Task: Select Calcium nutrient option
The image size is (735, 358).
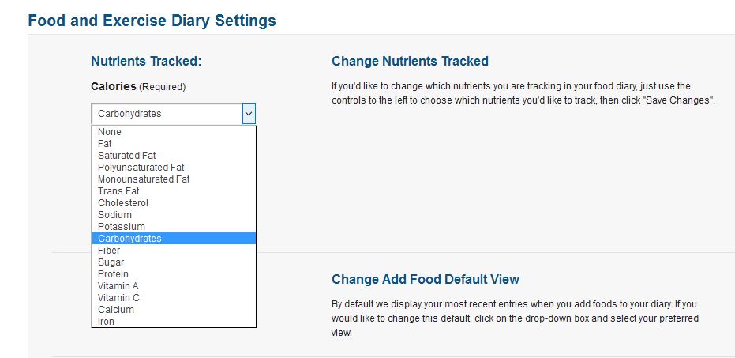Action: pos(116,310)
